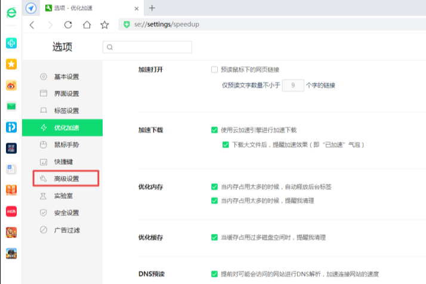Click the 360 browser logo icon
The height and width of the screenshot is (284, 426).
pyautogui.click(x=11, y=13)
